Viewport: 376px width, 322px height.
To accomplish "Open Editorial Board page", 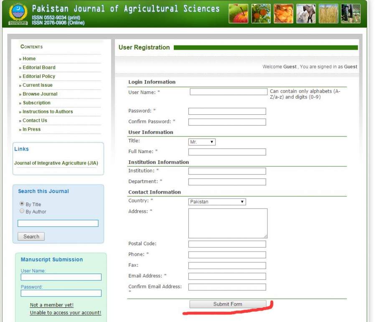I will [39, 68].
